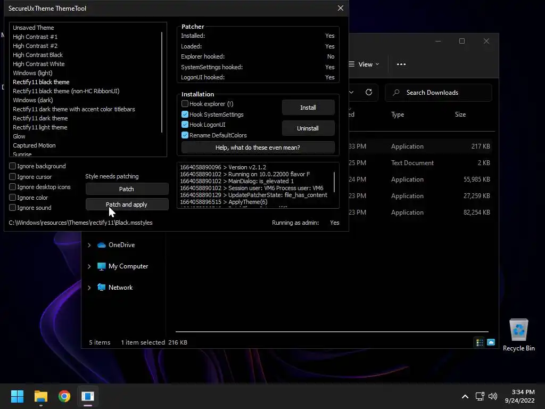Select Rectify11 black theme in list
The width and height of the screenshot is (545, 409).
pos(41,82)
